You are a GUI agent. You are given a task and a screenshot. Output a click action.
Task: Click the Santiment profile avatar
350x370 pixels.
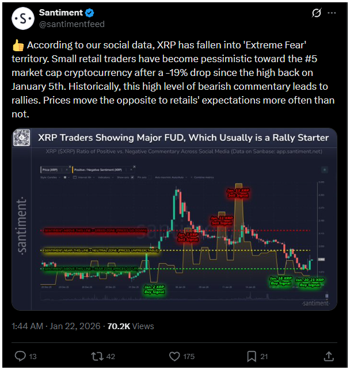coord(22,19)
